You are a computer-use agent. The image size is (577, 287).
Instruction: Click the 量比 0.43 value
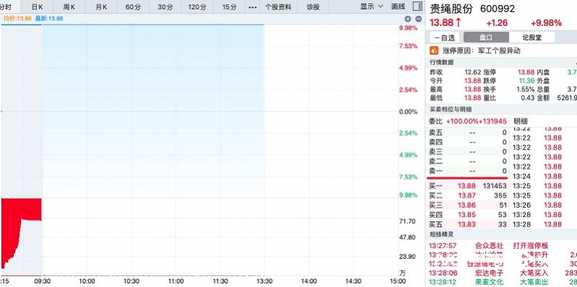[x=528, y=98]
